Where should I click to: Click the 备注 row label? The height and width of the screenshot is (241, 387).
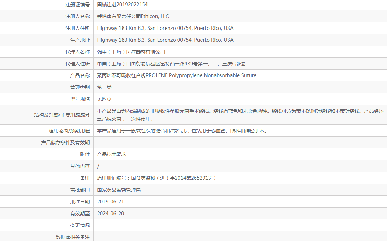[x=85, y=178]
